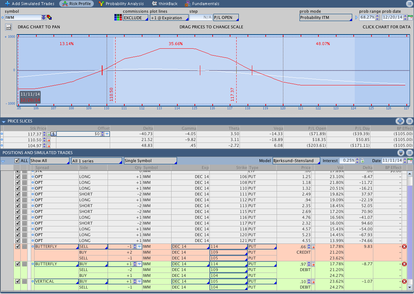
Task: Open the Fundamentals tab
Action: point(202,4)
